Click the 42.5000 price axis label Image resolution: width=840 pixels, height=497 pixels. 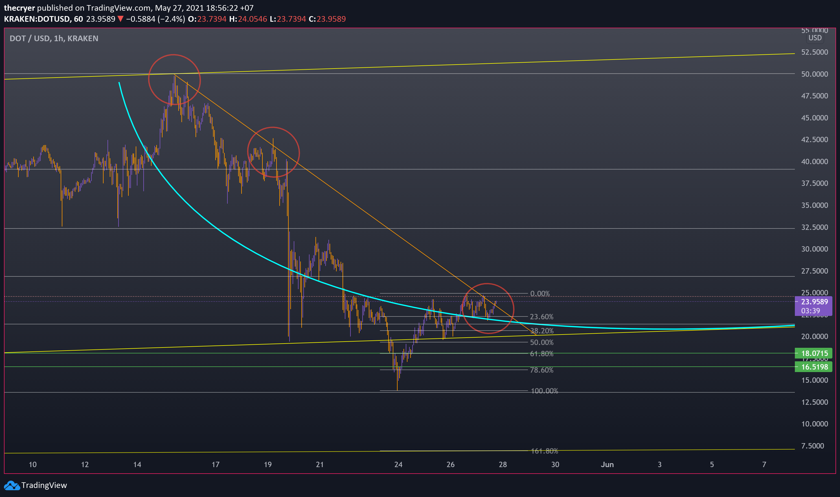[815, 139]
